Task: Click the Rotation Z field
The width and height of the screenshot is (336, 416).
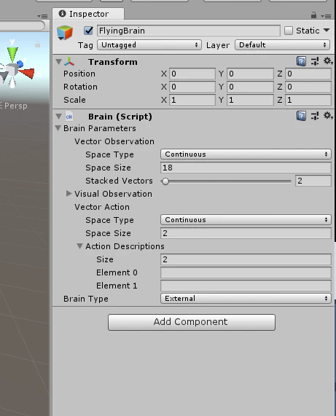Action: pos(308,87)
